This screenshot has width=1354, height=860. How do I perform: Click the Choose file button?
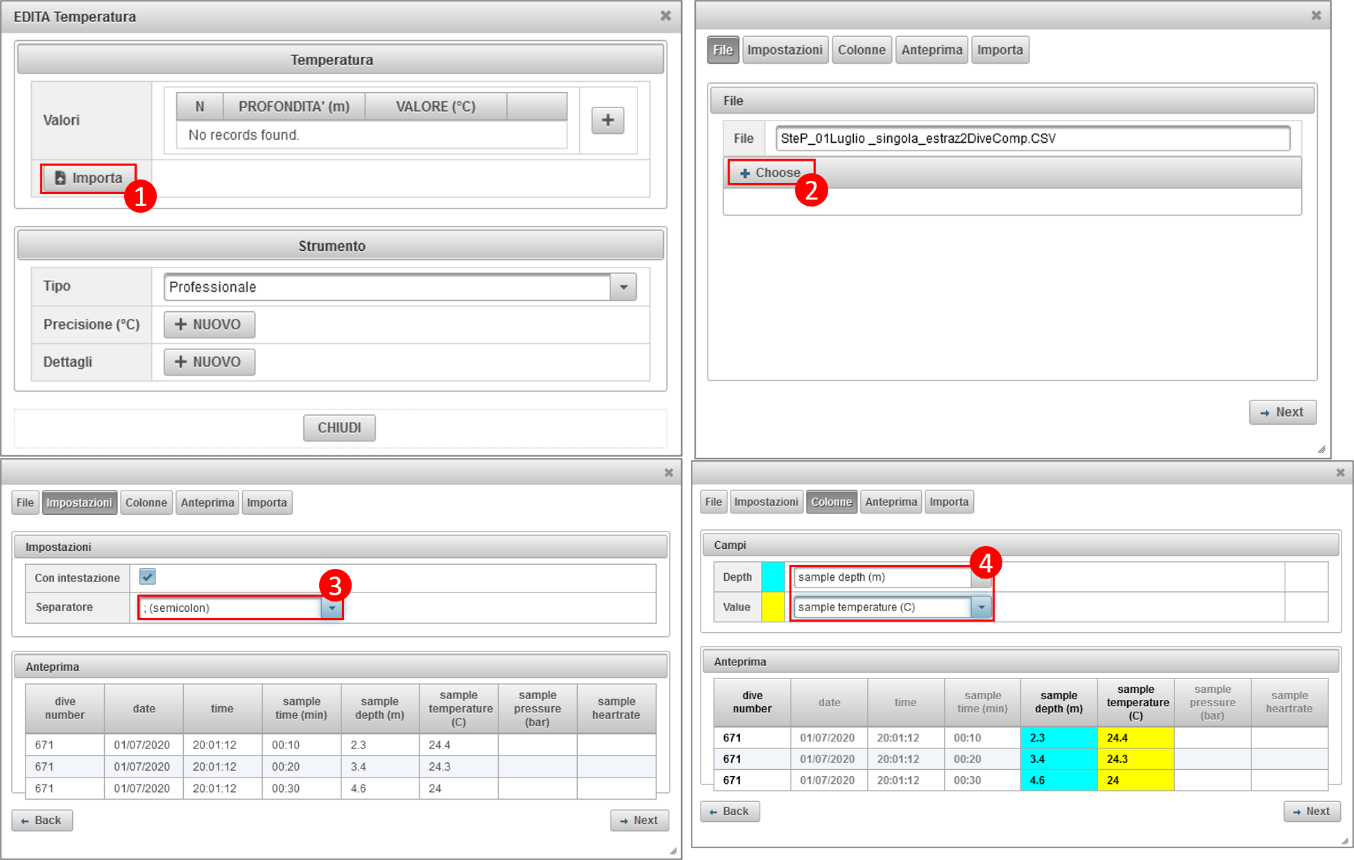(x=771, y=173)
